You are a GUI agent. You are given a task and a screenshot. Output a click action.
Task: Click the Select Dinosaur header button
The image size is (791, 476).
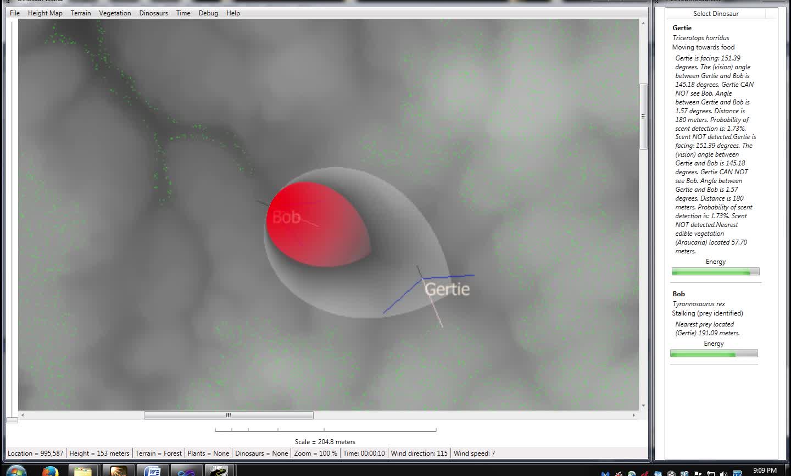(716, 14)
